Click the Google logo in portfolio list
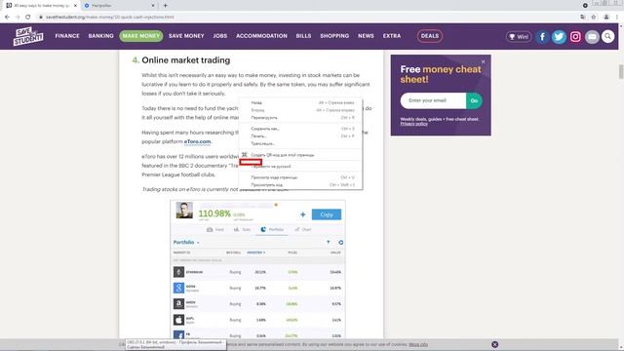This screenshot has height=351, width=624. [178, 288]
